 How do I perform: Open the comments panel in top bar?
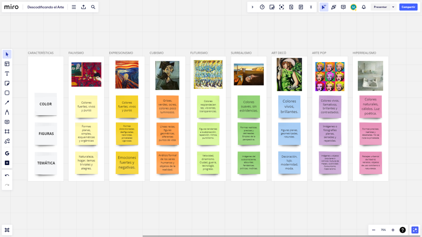tap(343, 7)
